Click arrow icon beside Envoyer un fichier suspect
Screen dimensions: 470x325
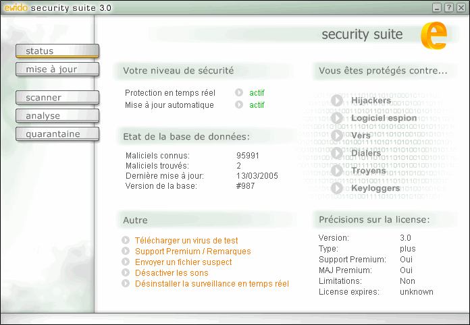pos(126,262)
